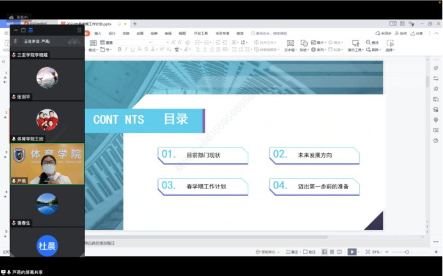Open the Select dropdown in ribbon
Image resolution: width=443 pixels, height=276 pixels.
pyautogui.click(x=391, y=49)
